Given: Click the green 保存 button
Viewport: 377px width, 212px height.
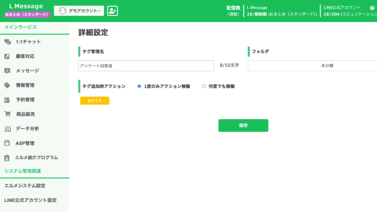Looking at the screenshot, I should [x=243, y=126].
